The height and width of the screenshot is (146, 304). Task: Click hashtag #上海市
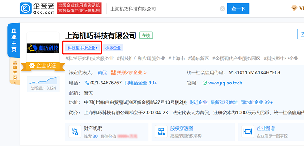tap(177, 58)
